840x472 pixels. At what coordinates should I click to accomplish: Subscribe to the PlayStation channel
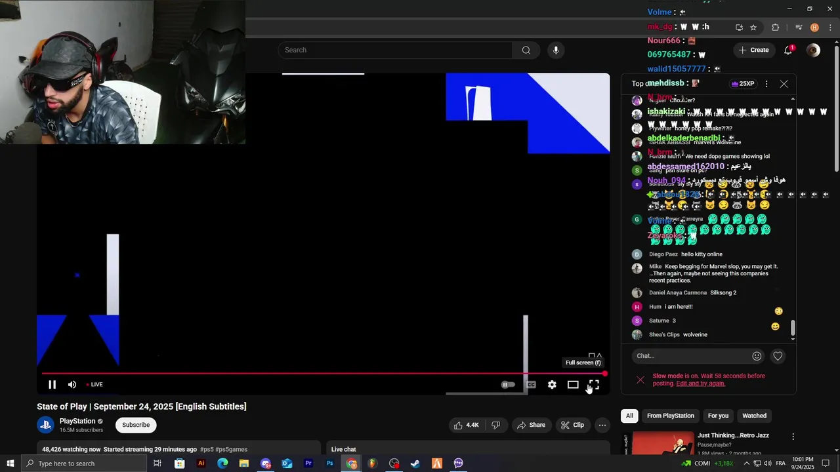point(136,425)
